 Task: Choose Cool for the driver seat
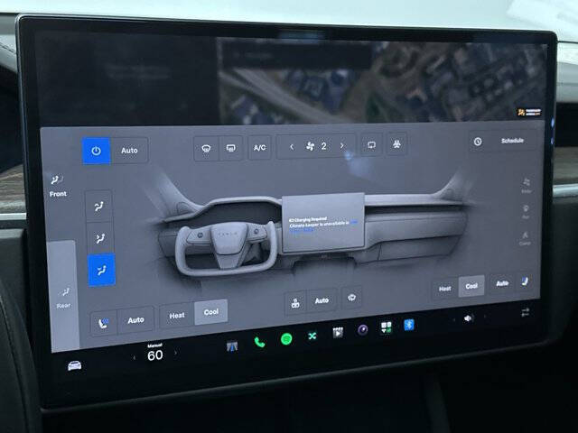pos(211,312)
